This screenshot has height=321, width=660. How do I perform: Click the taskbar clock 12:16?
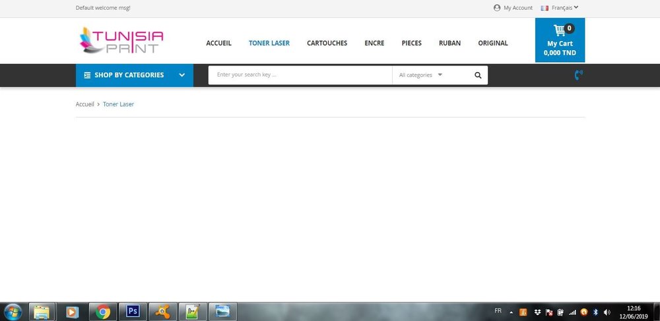pos(634,308)
